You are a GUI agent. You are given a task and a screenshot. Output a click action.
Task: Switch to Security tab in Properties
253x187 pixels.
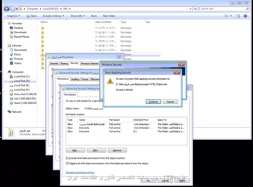click(74, 63)
